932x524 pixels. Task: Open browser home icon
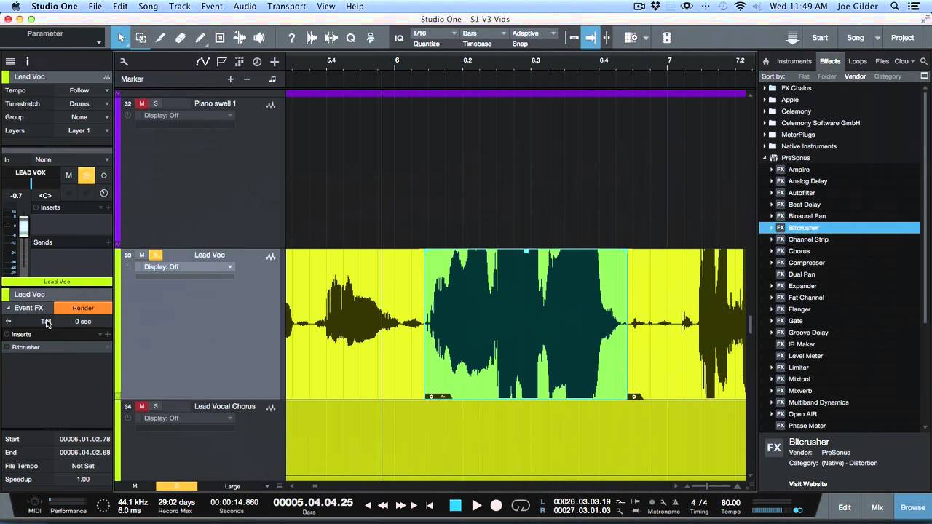tap(766, 61)
